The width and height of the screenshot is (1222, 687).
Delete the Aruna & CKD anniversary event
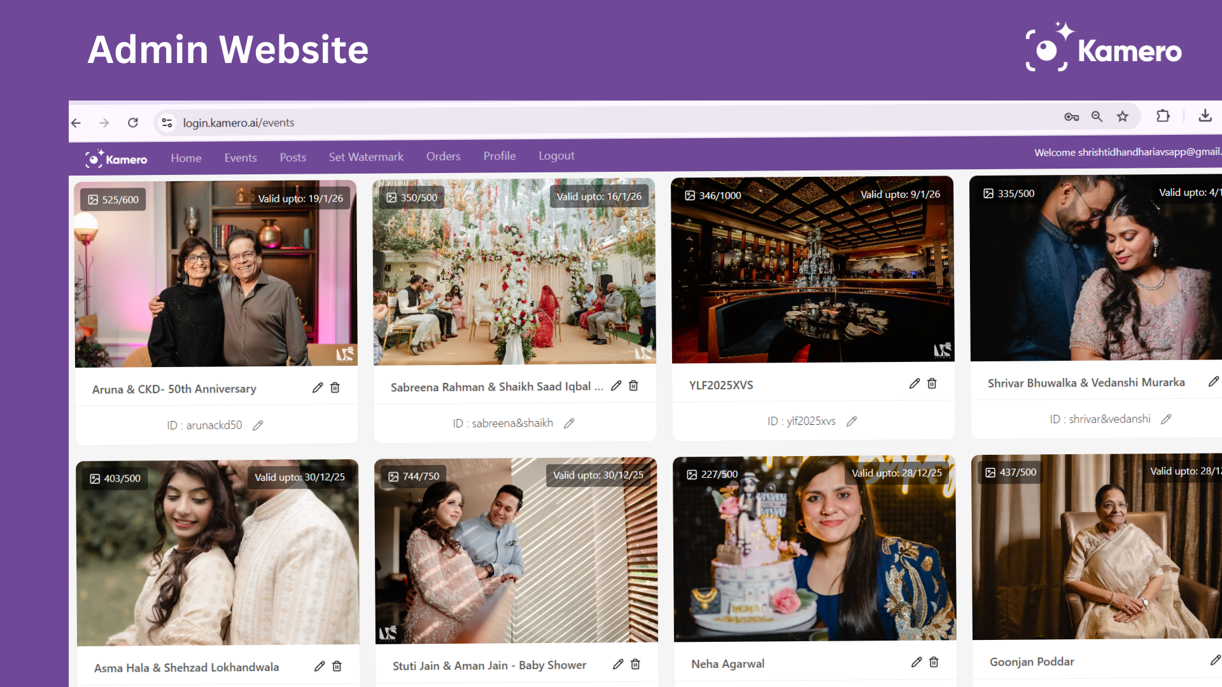tap(335, 387)
